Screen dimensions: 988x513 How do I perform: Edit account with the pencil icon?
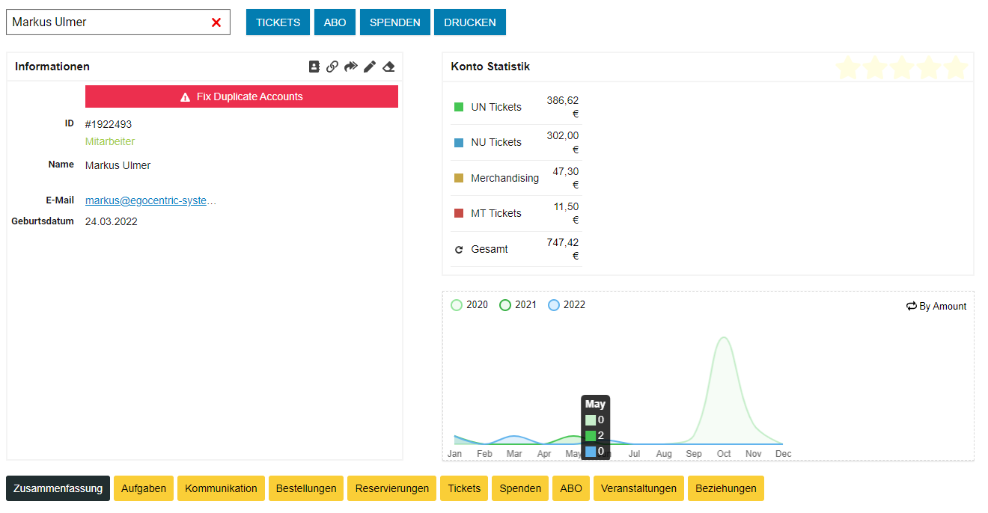[x=370, y=67]
